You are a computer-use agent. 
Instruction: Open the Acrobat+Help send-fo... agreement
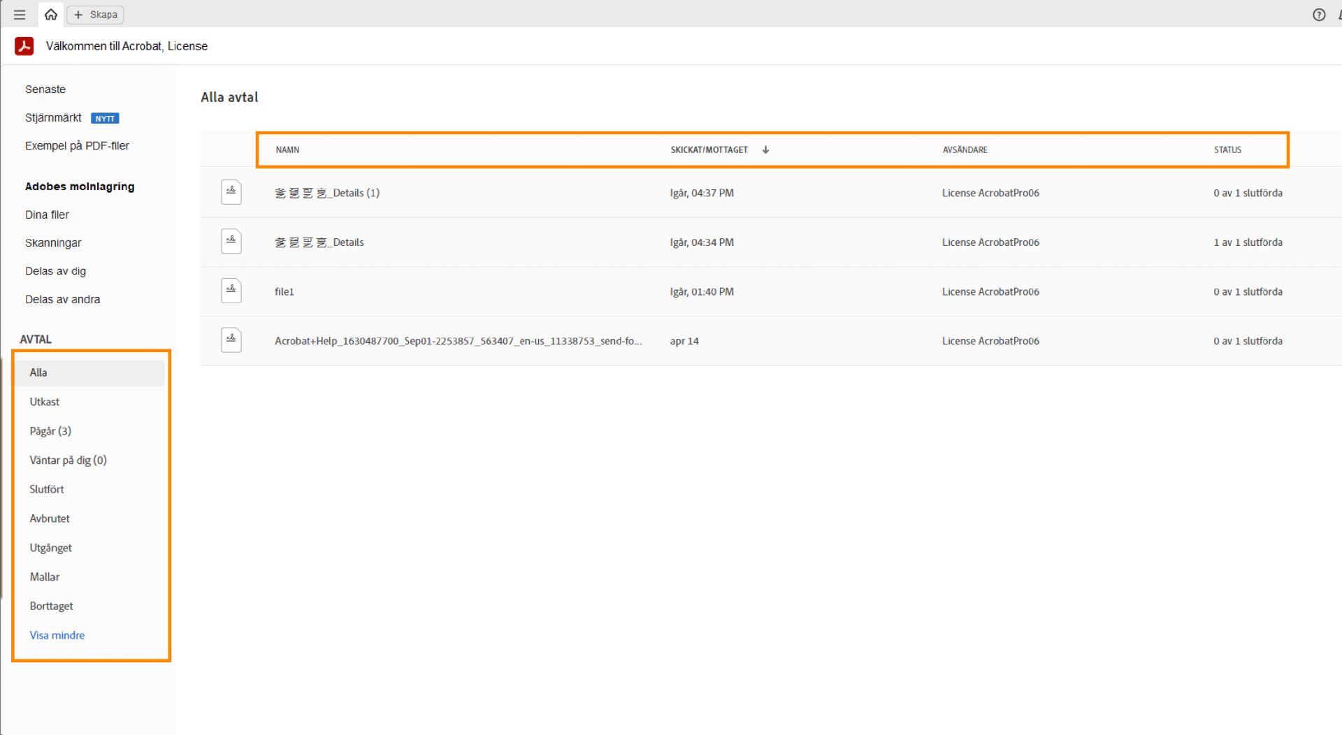(x=458, y=341)
